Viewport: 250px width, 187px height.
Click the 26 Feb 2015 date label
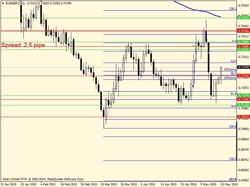(89, 185)
